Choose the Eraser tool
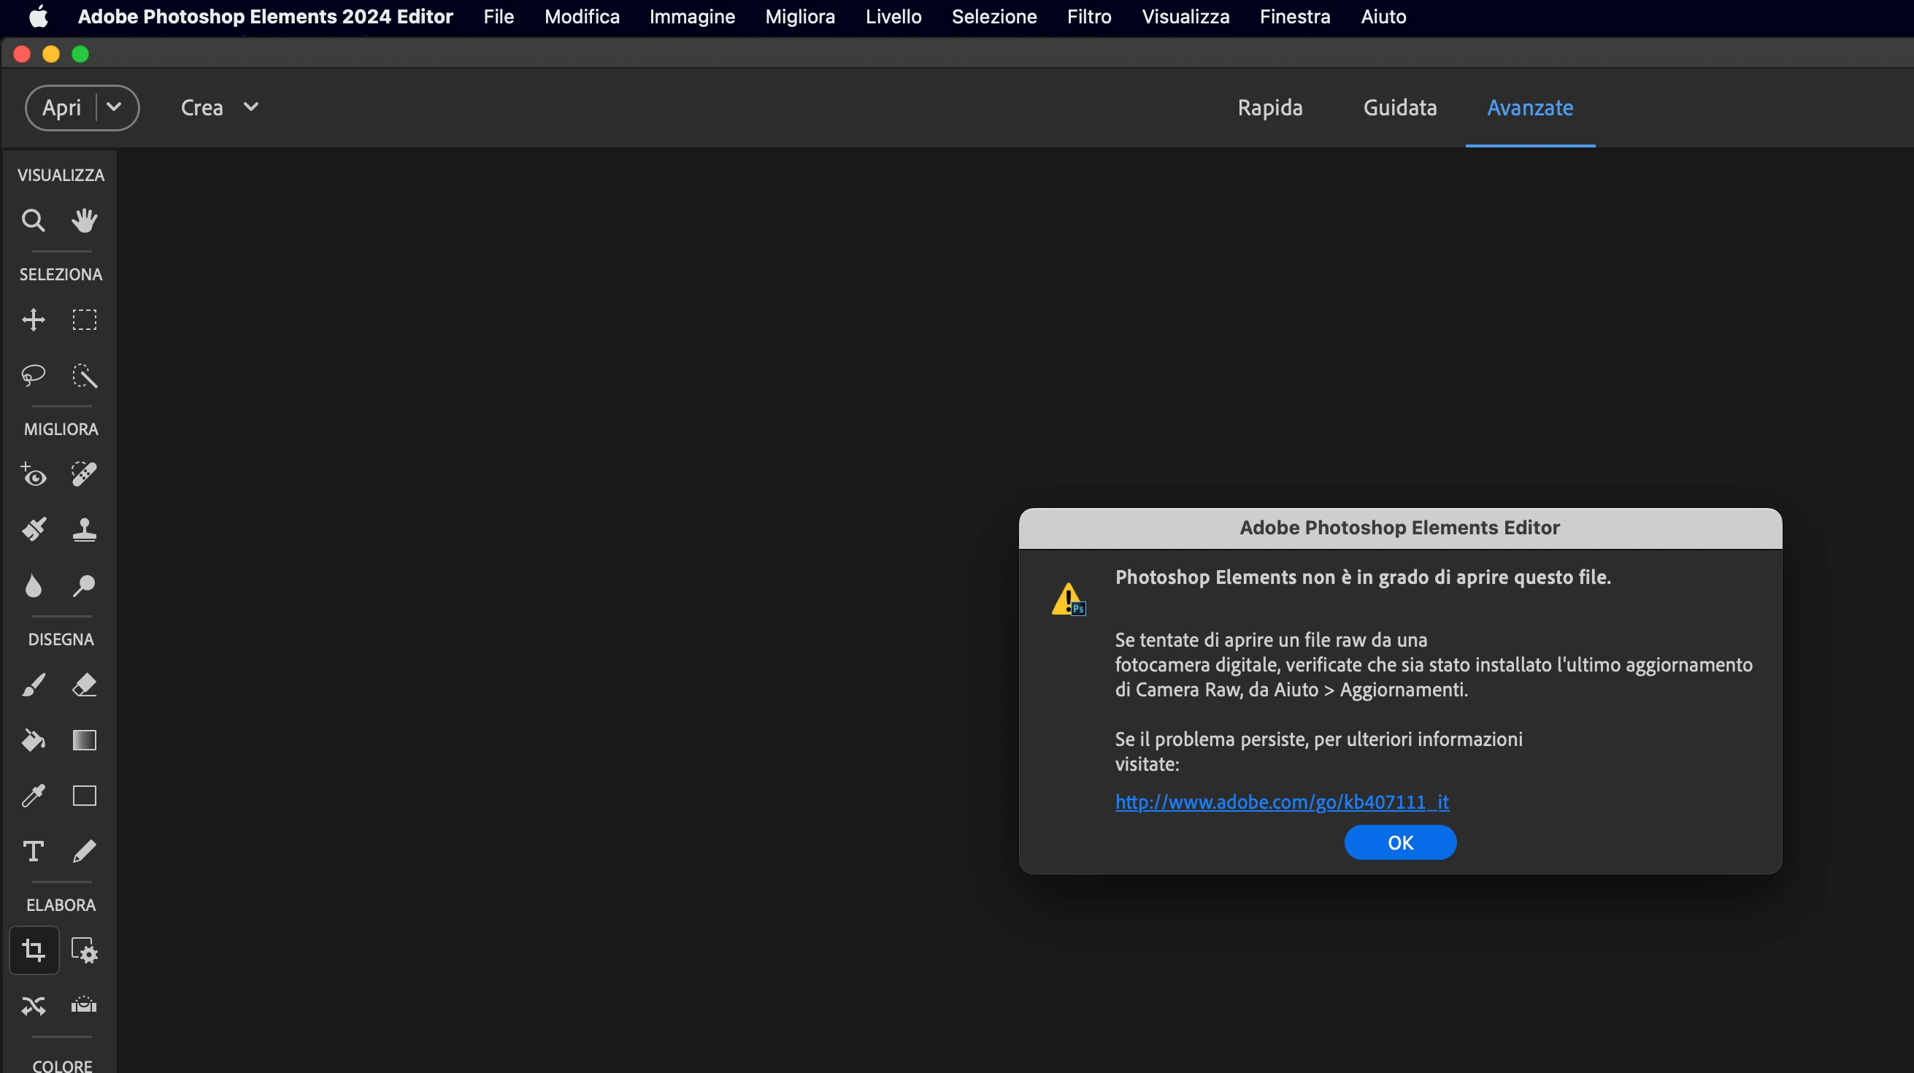Image resolution: width=1914 pixels, height=1073 pixels. pyautogui.click(x=84, y=685)
